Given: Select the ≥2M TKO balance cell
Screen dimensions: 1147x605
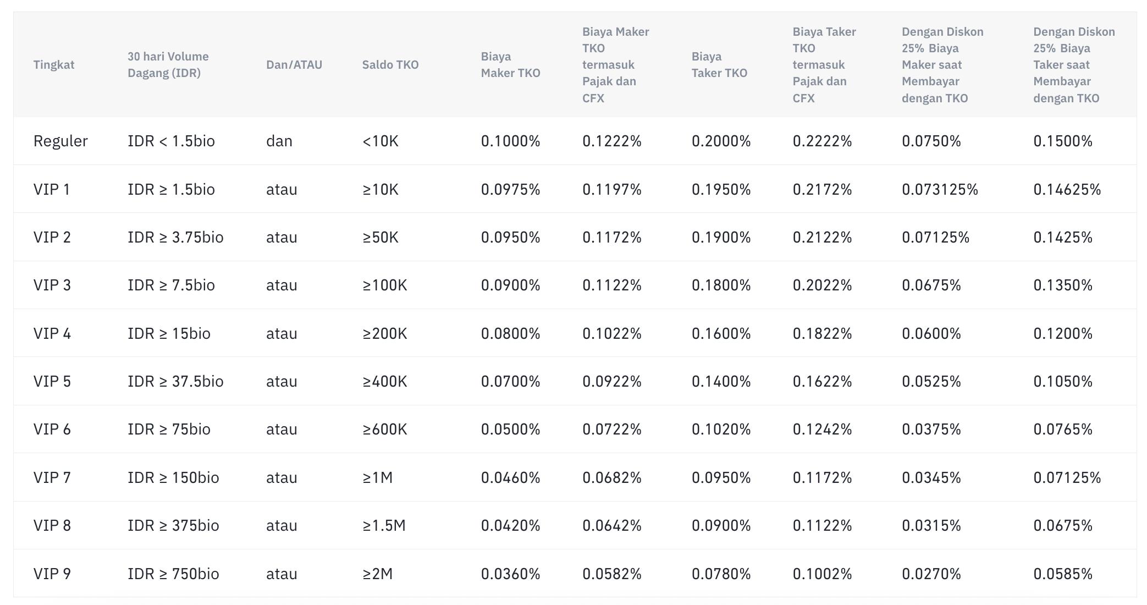Looking at the screenshot, I should [378, 574].
